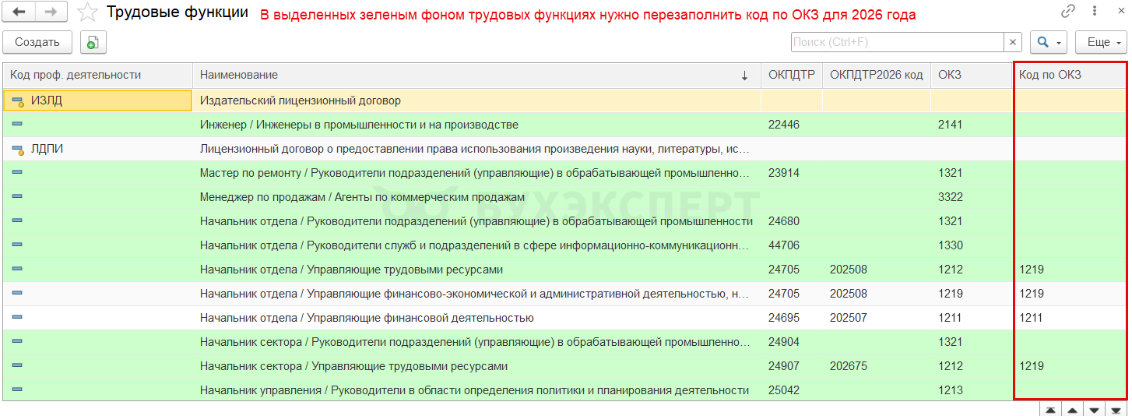1132x416 pixels.
Task: Add Трудовые функции to favorites star
Action: click(x=88, y=12)
